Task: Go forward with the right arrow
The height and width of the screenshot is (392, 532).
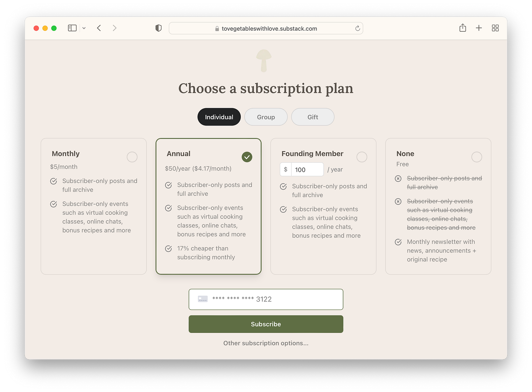Action: click(x=115, y=28)
